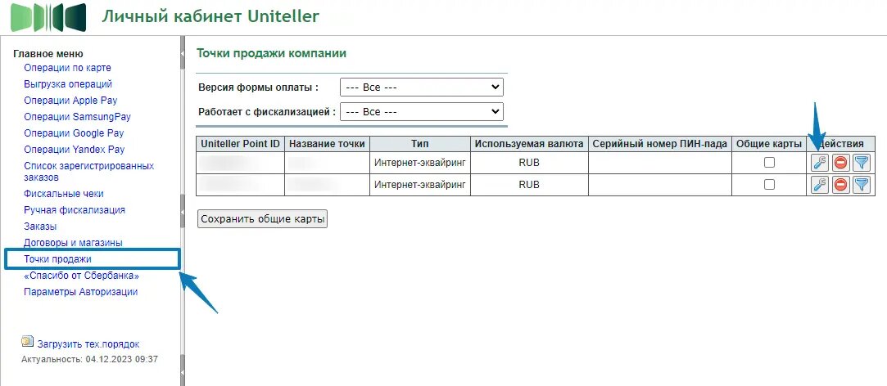Click Сохранить общие карты button
This screenshot has height=386, width=887.
(262, 219)
